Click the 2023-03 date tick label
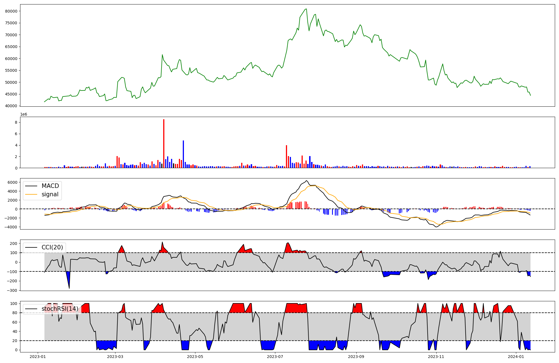The image size is (559, 363). (x=115, y=357)
